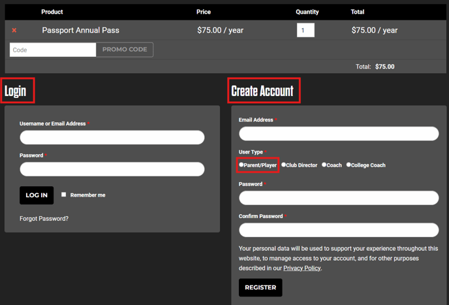Open the Forgot Password? link
This screenshot has height=305, width=449.
click(44, 219)
